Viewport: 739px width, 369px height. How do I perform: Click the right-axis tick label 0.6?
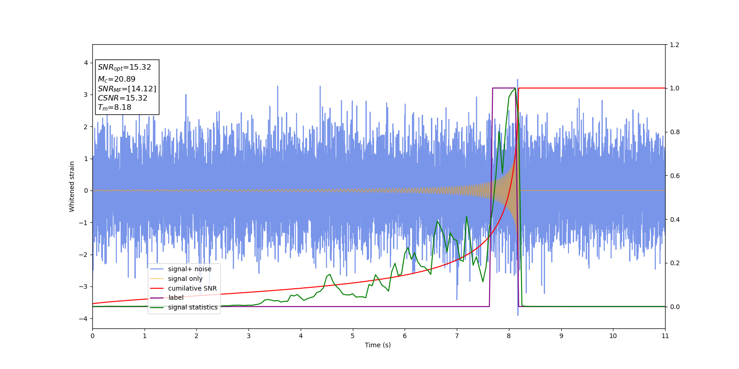coord(675,176)
